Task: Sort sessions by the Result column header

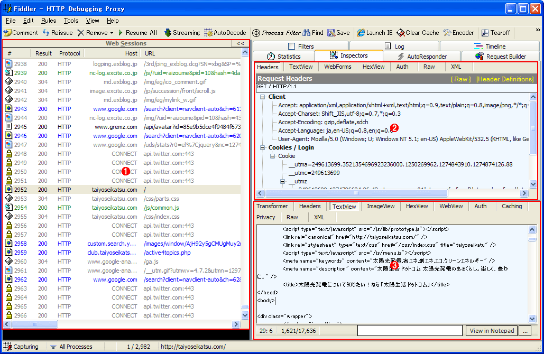Action: 43,53
